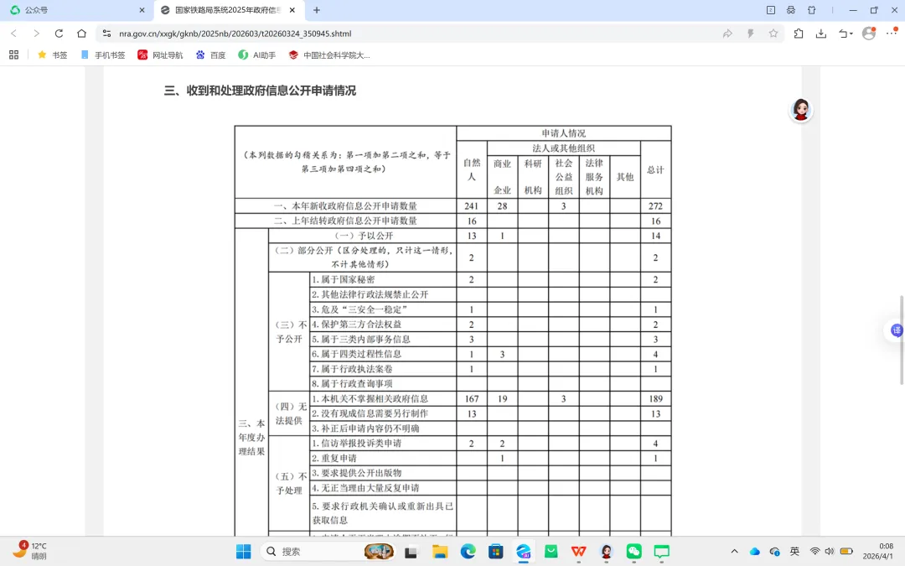The image size is (905, 566).
Task: Open the Windows Start menu
Action: [x=244, y=552]
